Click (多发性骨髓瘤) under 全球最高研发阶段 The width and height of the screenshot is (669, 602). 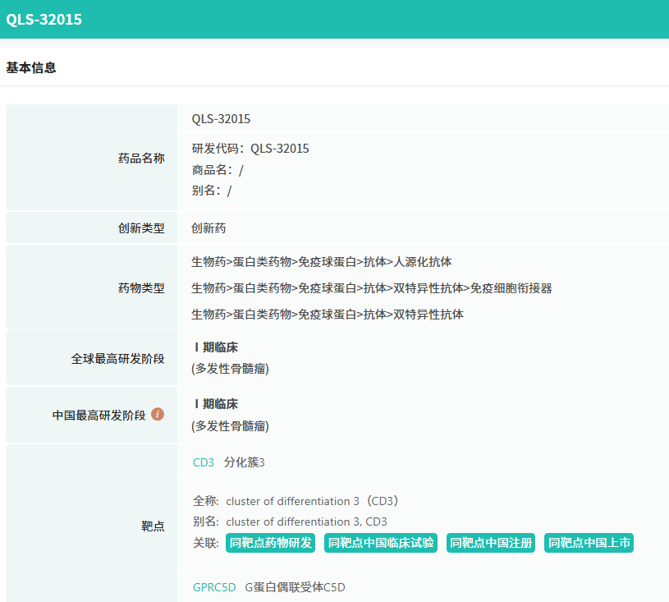tap(231, 369)
